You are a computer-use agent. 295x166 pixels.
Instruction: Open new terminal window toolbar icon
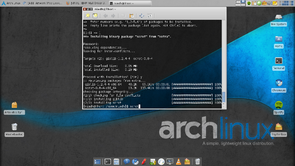(x=95, y=16)
